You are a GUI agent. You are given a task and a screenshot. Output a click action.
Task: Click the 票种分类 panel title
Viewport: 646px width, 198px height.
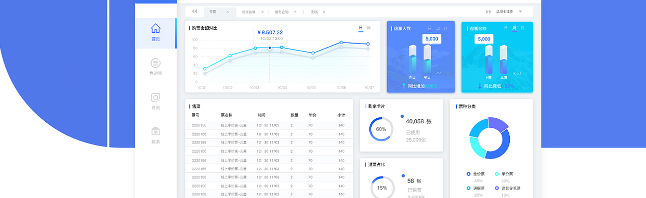(x=467, y=106)
